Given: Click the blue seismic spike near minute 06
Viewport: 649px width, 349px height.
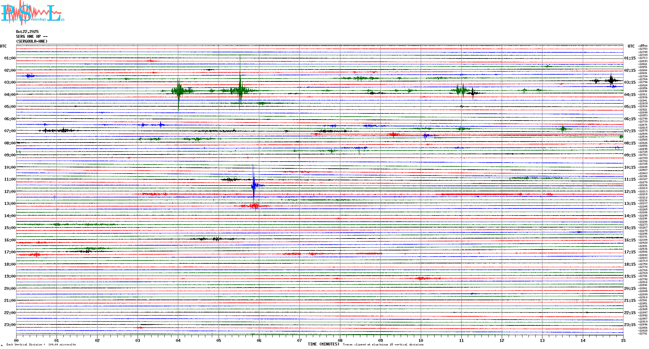Looking at the screenshot, I should 254,185.
